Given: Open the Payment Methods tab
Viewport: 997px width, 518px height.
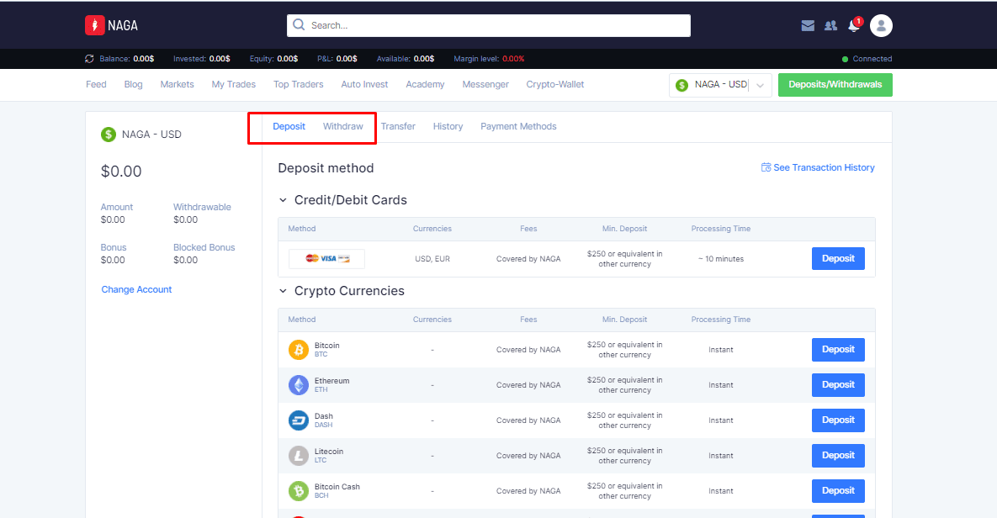Looking at the screenshot, I should [518, 126].
